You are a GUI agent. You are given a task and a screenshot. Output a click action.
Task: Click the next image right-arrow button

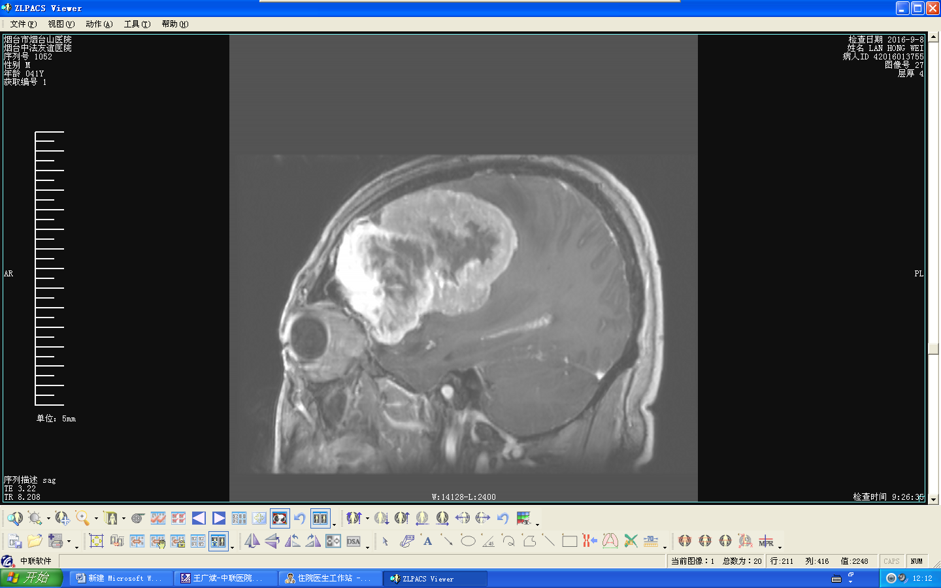(219, 519)
